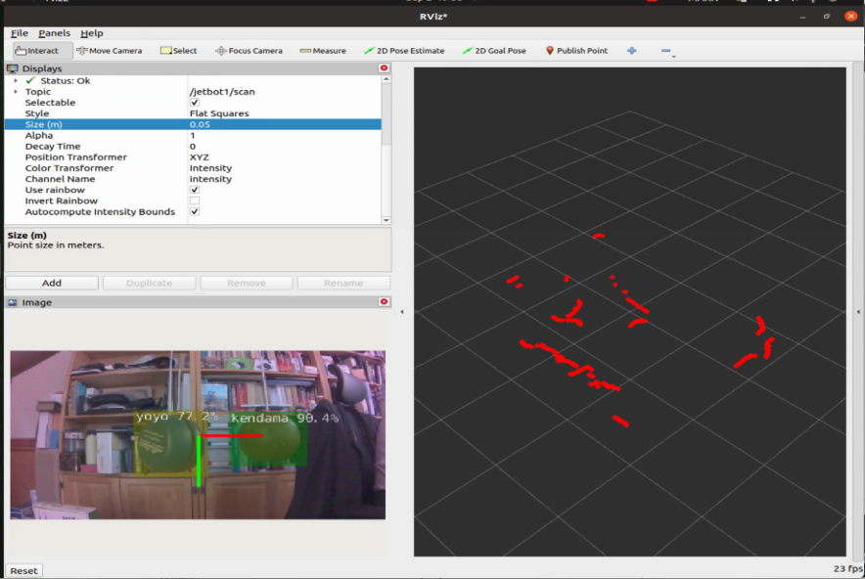Click the Add display button
This screenshot has height=579, width=865.
pos(52,283)
